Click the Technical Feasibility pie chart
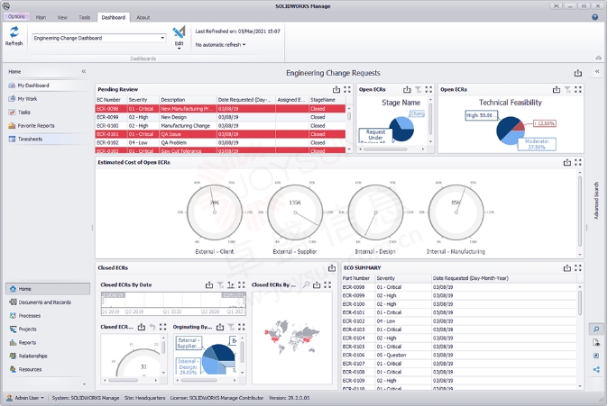Image resolution: width=608 pixels, height=406 pixels. (511, 131)
